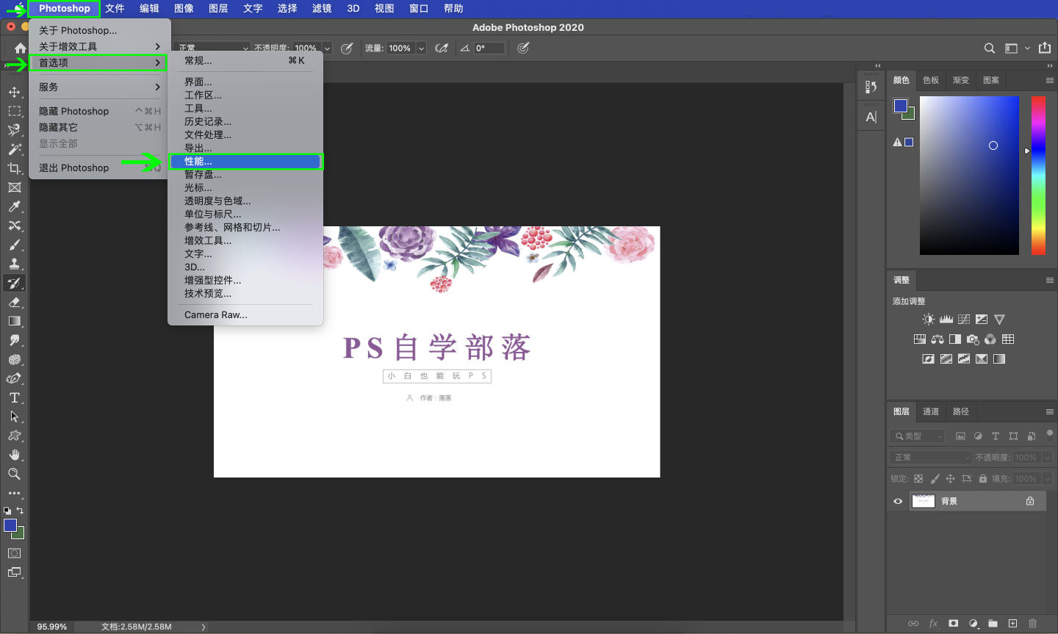Open the Brightness/Contrast adjustment
The height and width of the screenshot is (634, 1058).
[x=927, y=319]
